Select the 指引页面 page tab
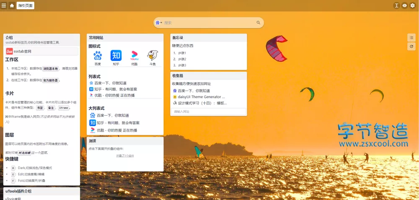This screenshot has width=419, height=200. click(x=26, y=5)
